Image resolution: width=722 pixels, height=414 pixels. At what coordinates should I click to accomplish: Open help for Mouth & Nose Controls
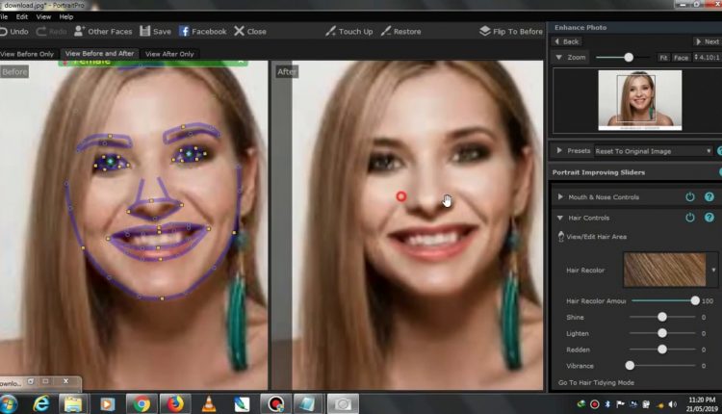coord(709,197)
